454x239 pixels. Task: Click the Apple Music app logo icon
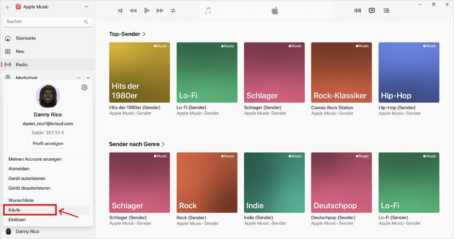(18, 7)
